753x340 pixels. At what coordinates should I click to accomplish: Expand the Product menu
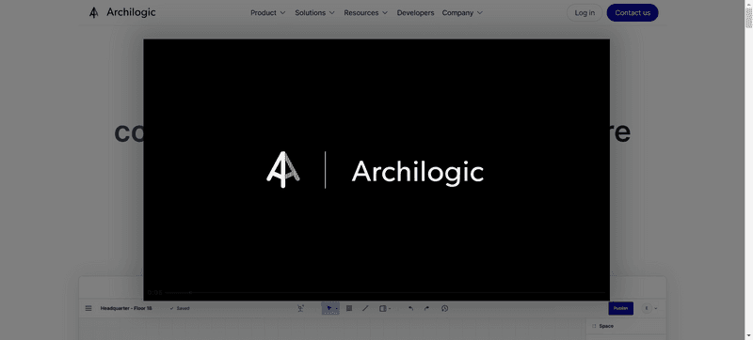[x=268, y=13]
